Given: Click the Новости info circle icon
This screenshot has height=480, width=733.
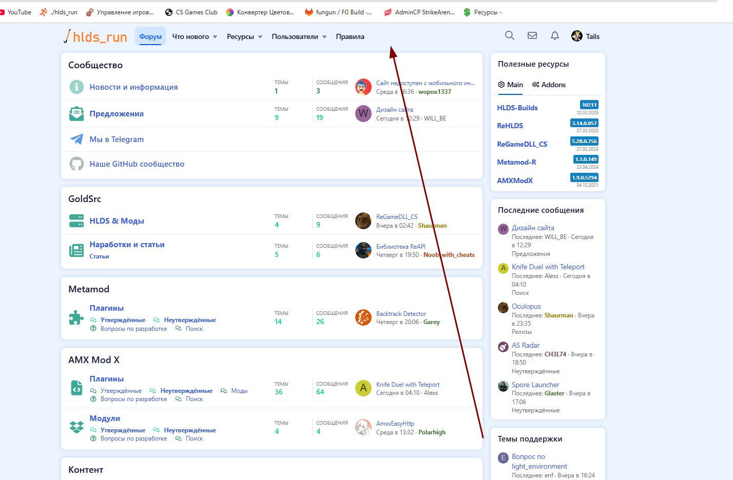Looking at the screenshot, I should 76,87.
